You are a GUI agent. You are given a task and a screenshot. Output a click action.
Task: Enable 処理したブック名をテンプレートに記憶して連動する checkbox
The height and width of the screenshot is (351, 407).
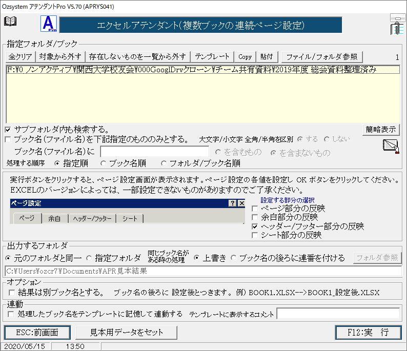(11, 314)
